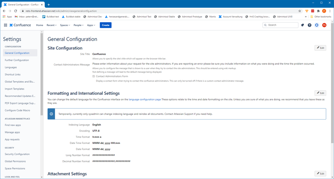Open the settings gear icon
Screen dimensions: 334x179
point(317,25)
